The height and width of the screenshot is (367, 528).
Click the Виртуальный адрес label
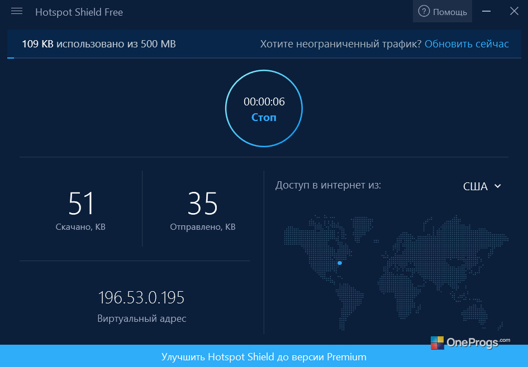141,318
